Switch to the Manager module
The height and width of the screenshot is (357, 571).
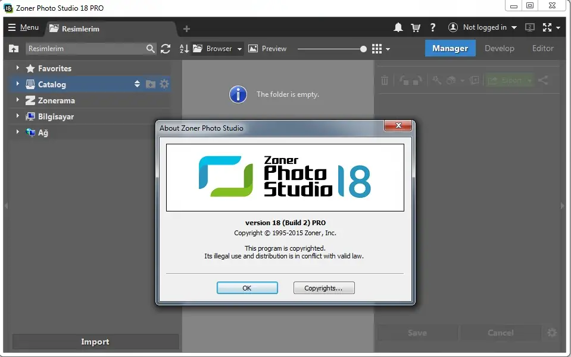450,48
